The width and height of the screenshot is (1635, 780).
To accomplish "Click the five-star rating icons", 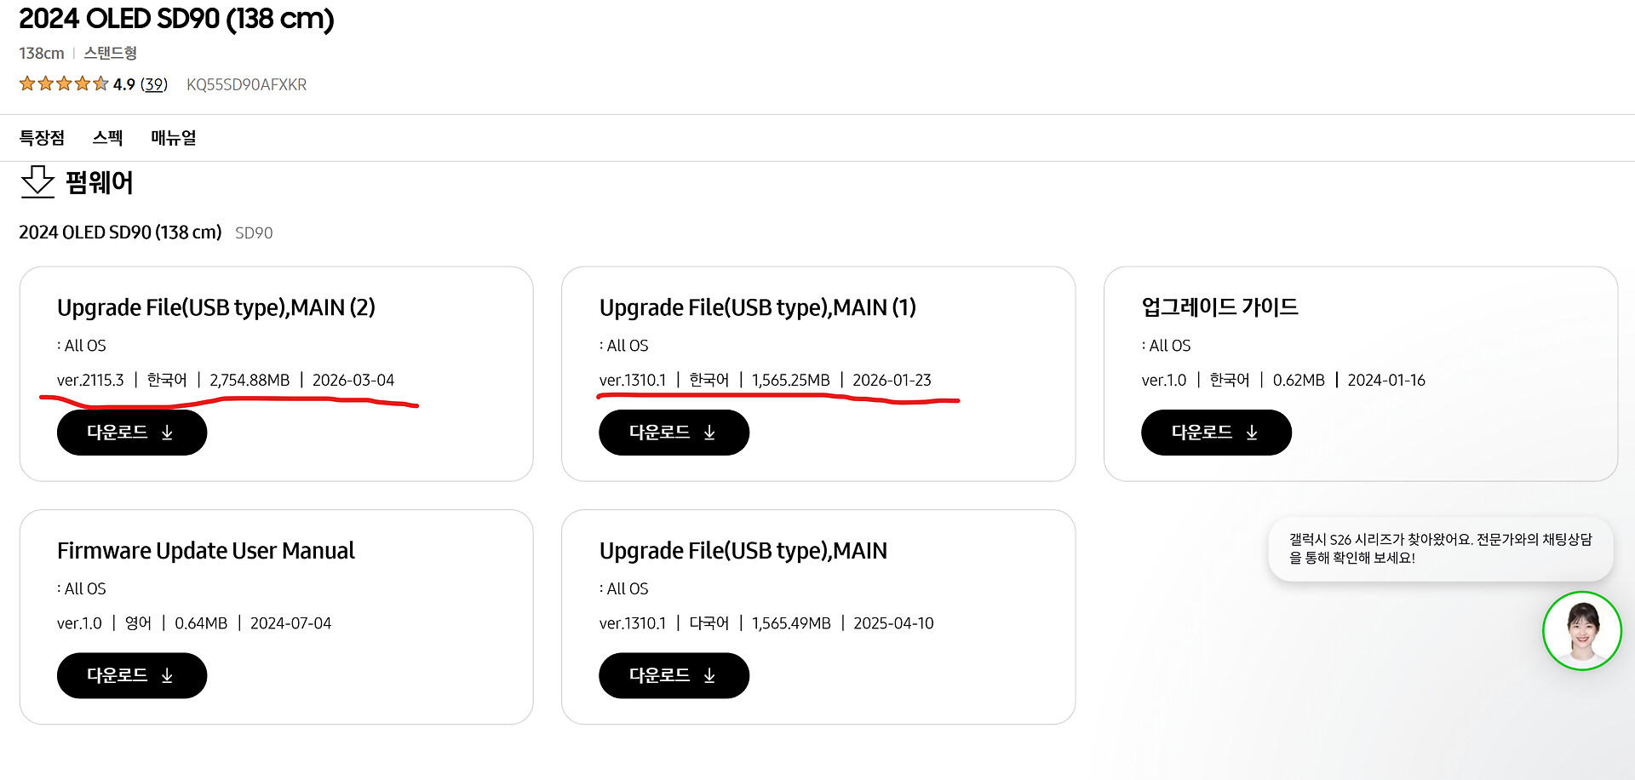I will [x=64, y=83].
